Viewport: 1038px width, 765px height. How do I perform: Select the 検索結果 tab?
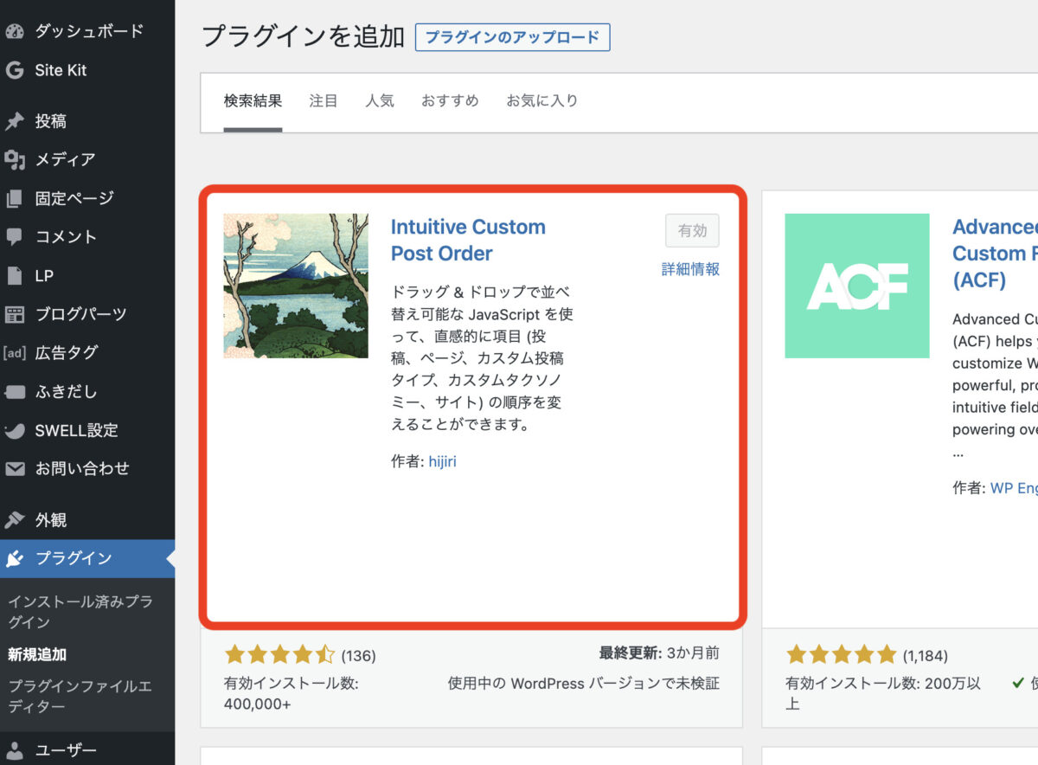click(x=253, y=100)
